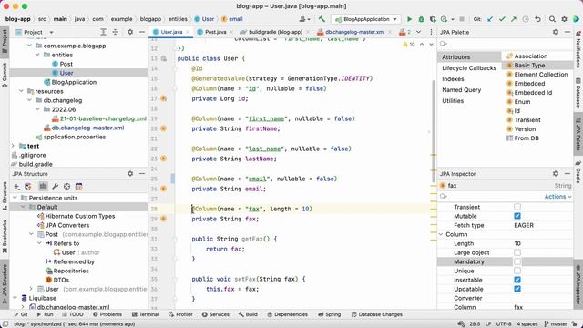
Task: Enable the Unique checkbox
Action: (517, 271)
